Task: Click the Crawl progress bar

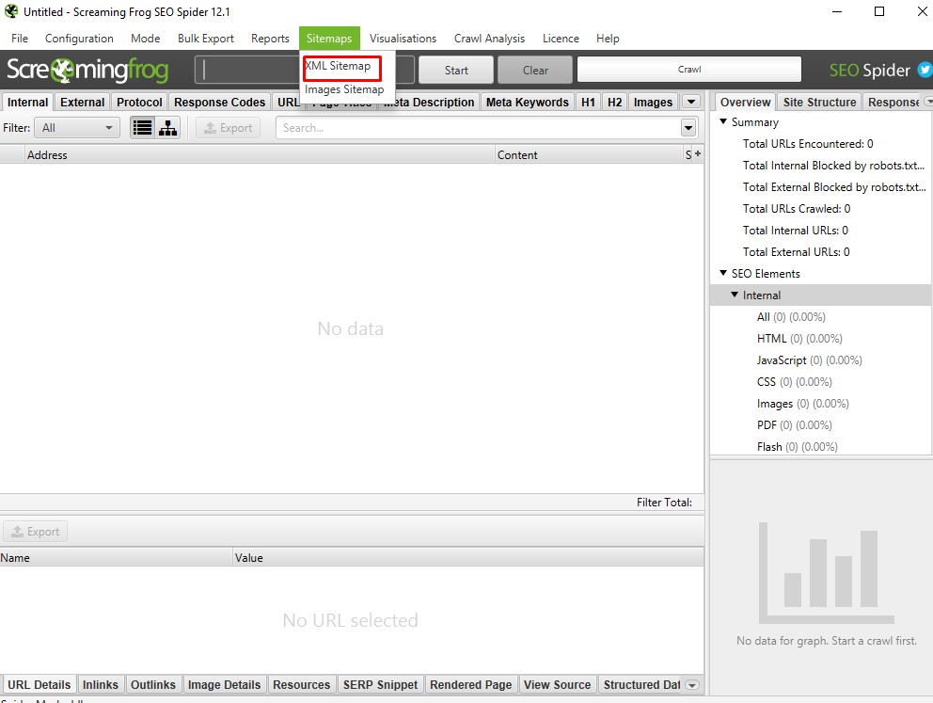Action: pos(689,70)
